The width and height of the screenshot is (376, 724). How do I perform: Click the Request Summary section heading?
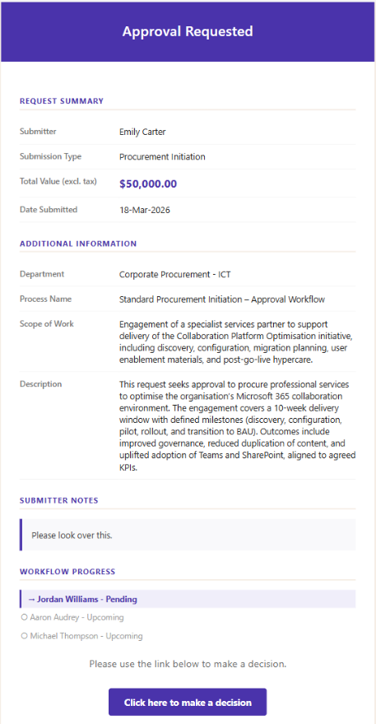[62, 101]
